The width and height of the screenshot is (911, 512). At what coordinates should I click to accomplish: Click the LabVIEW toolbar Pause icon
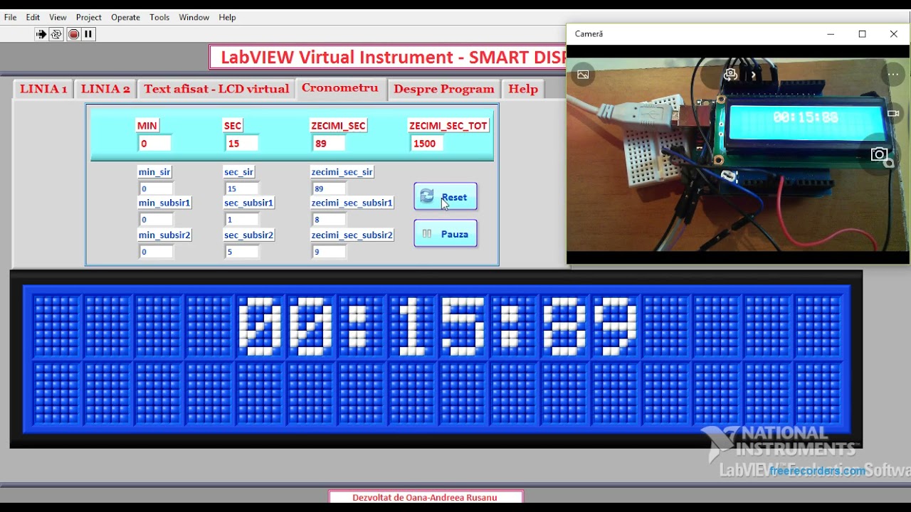pos(88,34)
